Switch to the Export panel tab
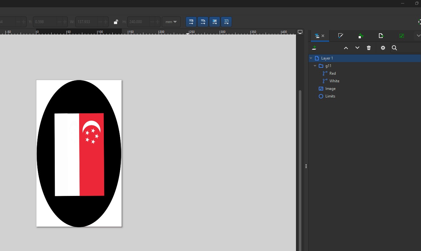This screenshot has width=421, height=251. [x=381, y=36]
